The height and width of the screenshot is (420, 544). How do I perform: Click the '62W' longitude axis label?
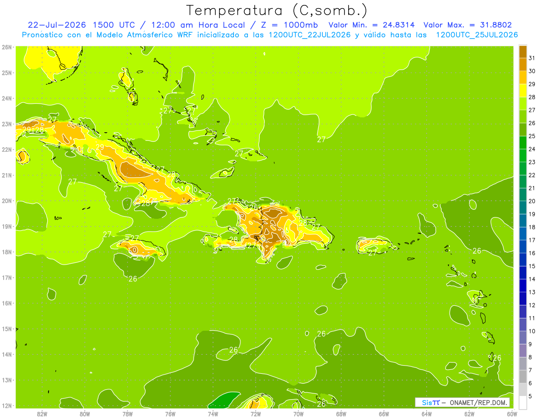(469, 414)
